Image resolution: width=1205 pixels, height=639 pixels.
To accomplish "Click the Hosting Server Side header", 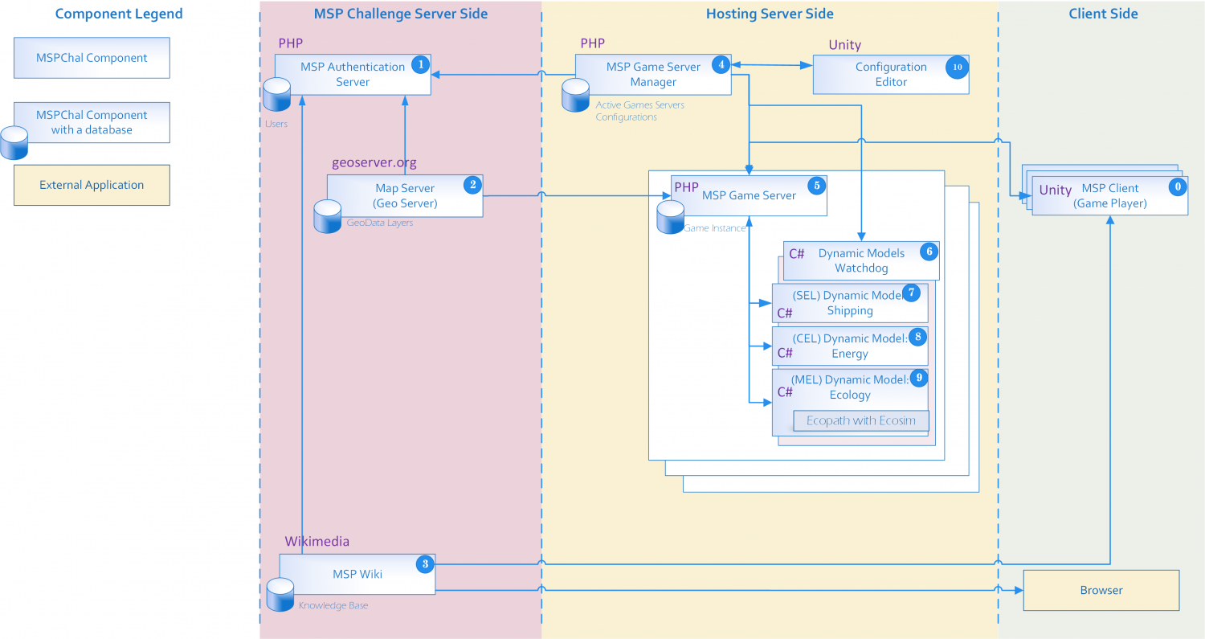I will pyautogui.click(x=769, y=14).
